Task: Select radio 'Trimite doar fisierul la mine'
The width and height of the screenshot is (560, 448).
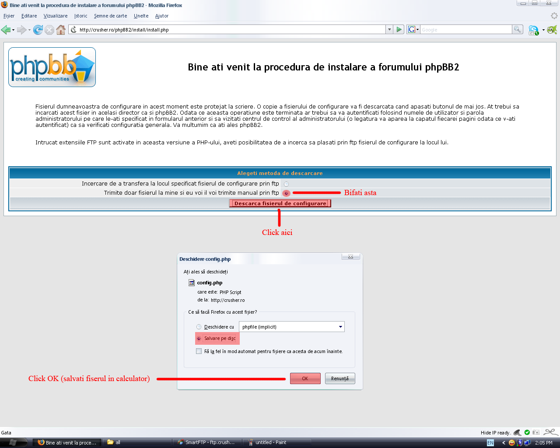Action: pos(286,193)
